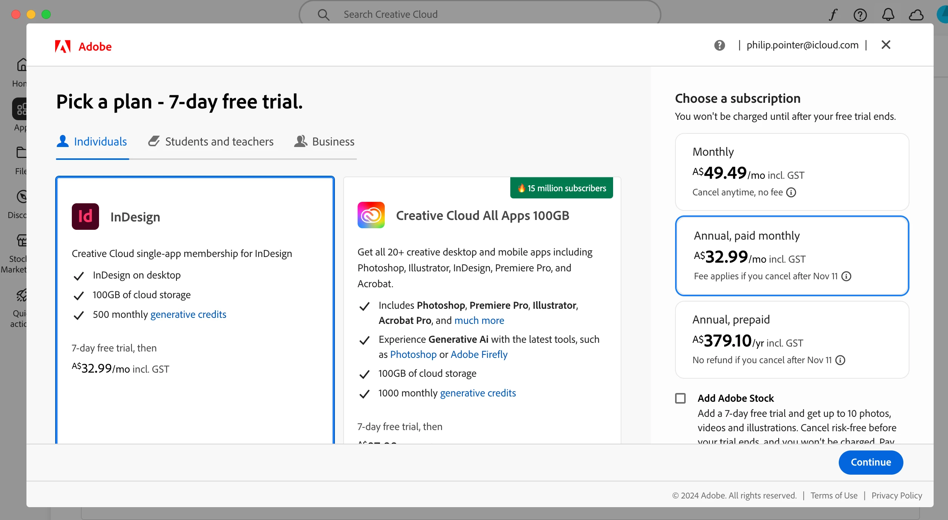Screen dimensions: 948x520
Task: Follow the Adobe Firefly link
Action: [x=479, y=354]
